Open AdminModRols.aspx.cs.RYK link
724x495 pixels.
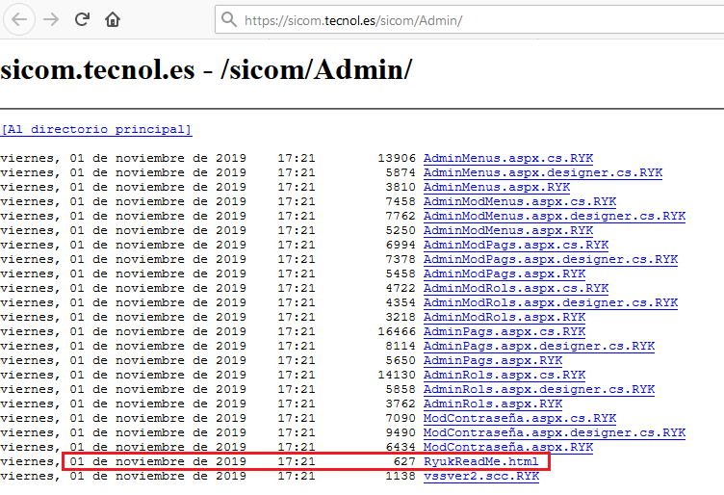click(516, 288)
